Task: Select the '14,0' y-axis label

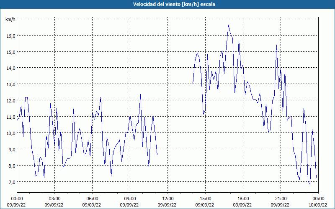Action: 11,68
